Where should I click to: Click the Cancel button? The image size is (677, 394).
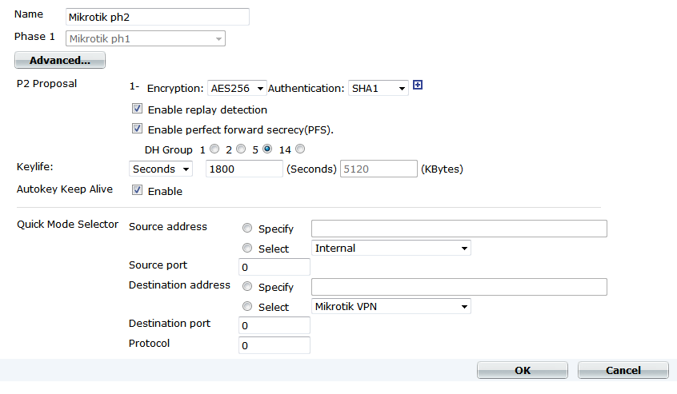(623, 370)
